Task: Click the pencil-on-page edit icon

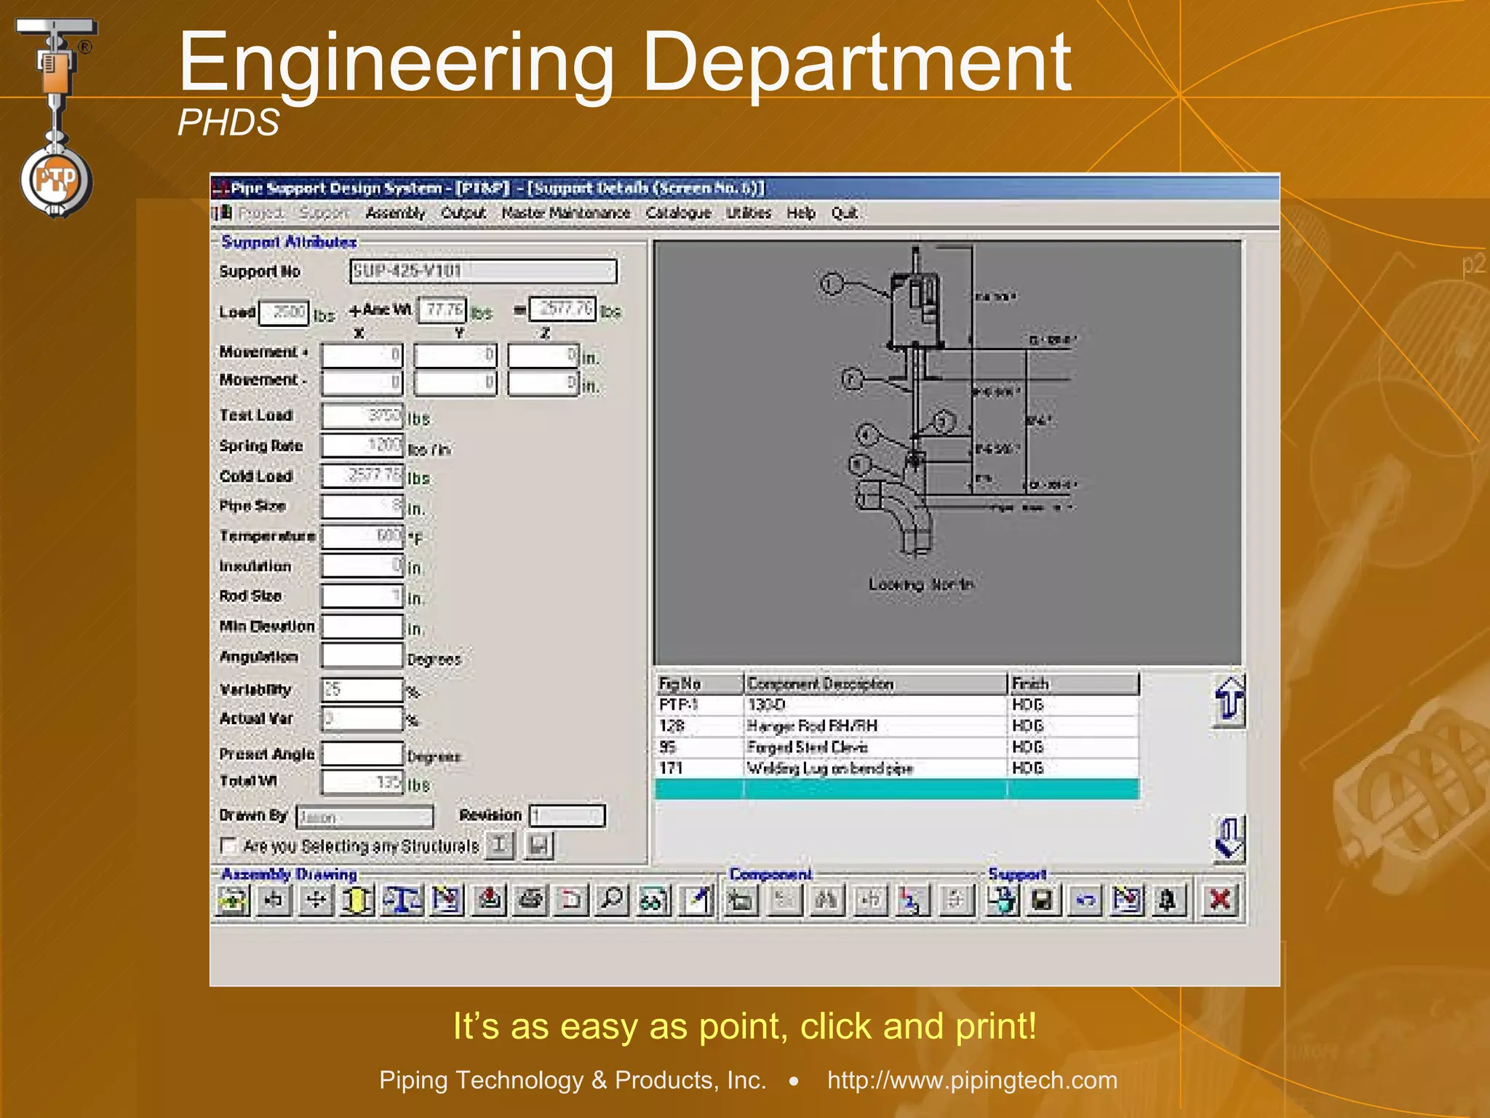Action: coord(696,900)
